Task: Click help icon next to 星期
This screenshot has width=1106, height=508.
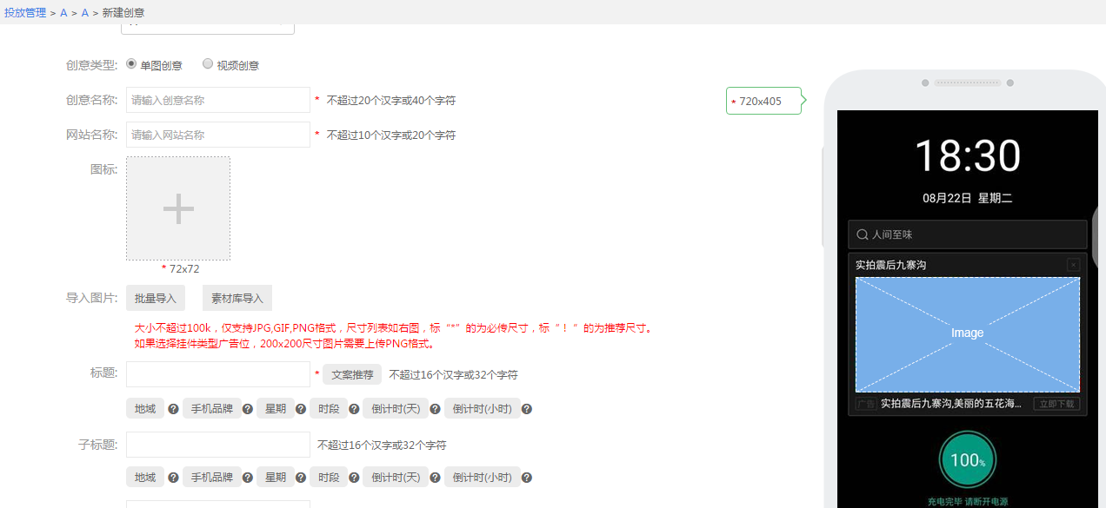Action: (x=300, y=408)
